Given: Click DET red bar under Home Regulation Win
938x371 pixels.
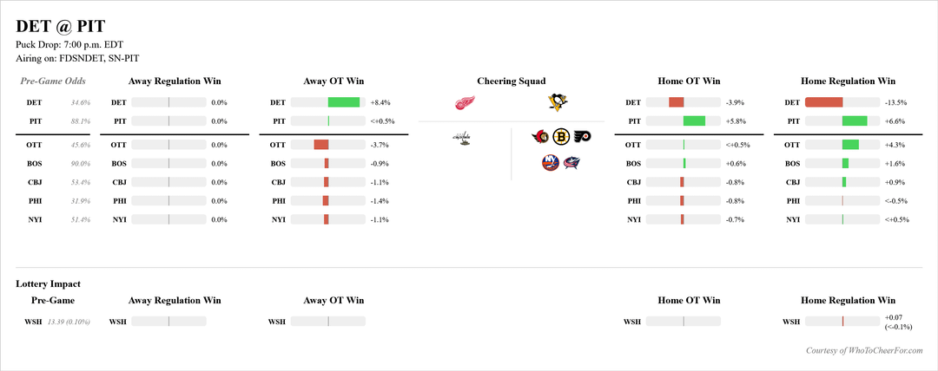Looking at the screenshot, I should (824, 102).
